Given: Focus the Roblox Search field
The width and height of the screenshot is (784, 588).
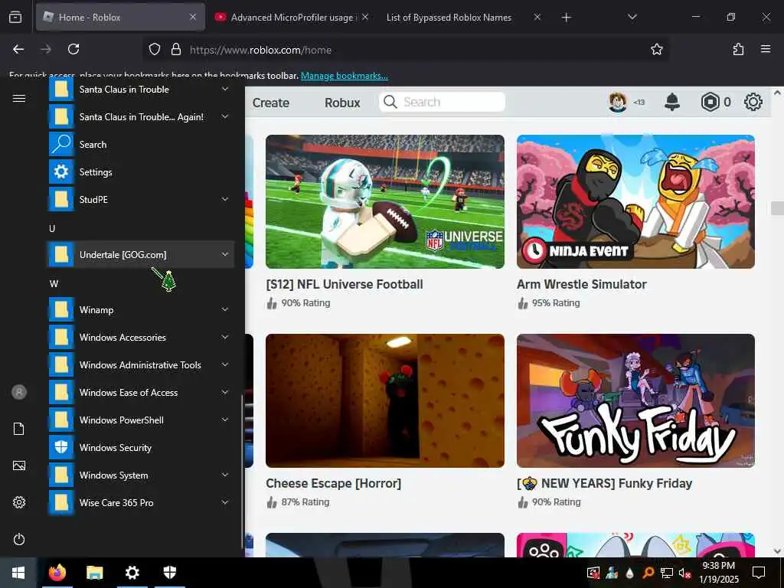Looking at the screenshot, I should tap(442, 102).
